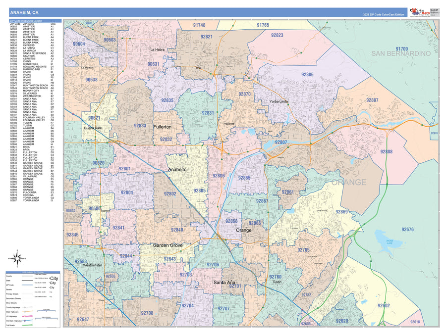The height and width of the screenshot is (336, 446).
Task: Click the 92867 map label
Action: click(x=262, y=201)
